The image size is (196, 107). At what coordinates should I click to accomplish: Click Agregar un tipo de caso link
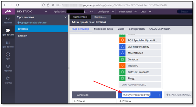click(32, 23)
